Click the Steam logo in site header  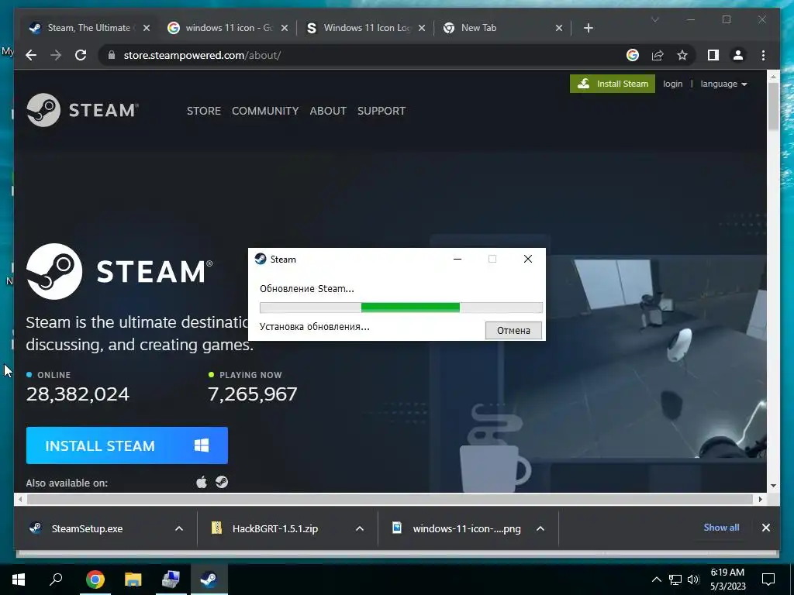click(x=82, y=110)
